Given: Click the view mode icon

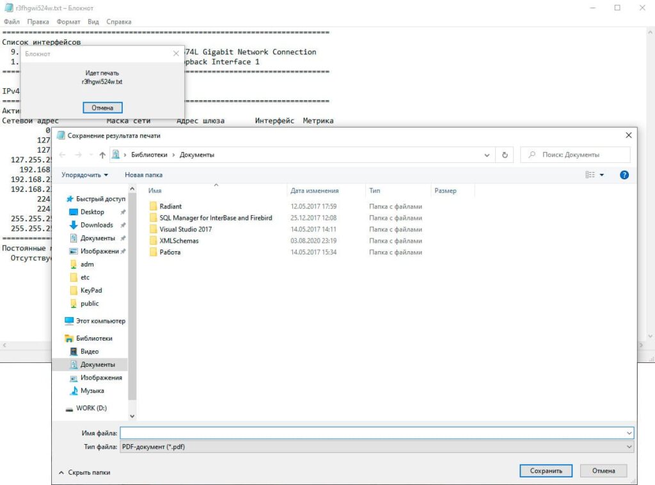Looking at the screenshot, I should pyautogui.click(x=590, y=174).
